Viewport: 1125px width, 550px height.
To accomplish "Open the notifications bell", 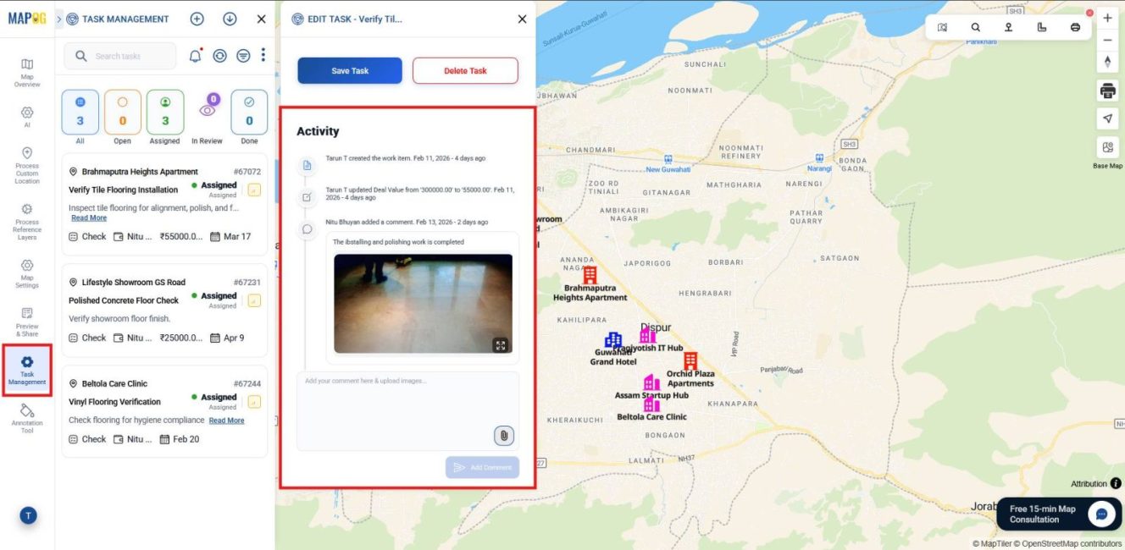I will (195, 55).
